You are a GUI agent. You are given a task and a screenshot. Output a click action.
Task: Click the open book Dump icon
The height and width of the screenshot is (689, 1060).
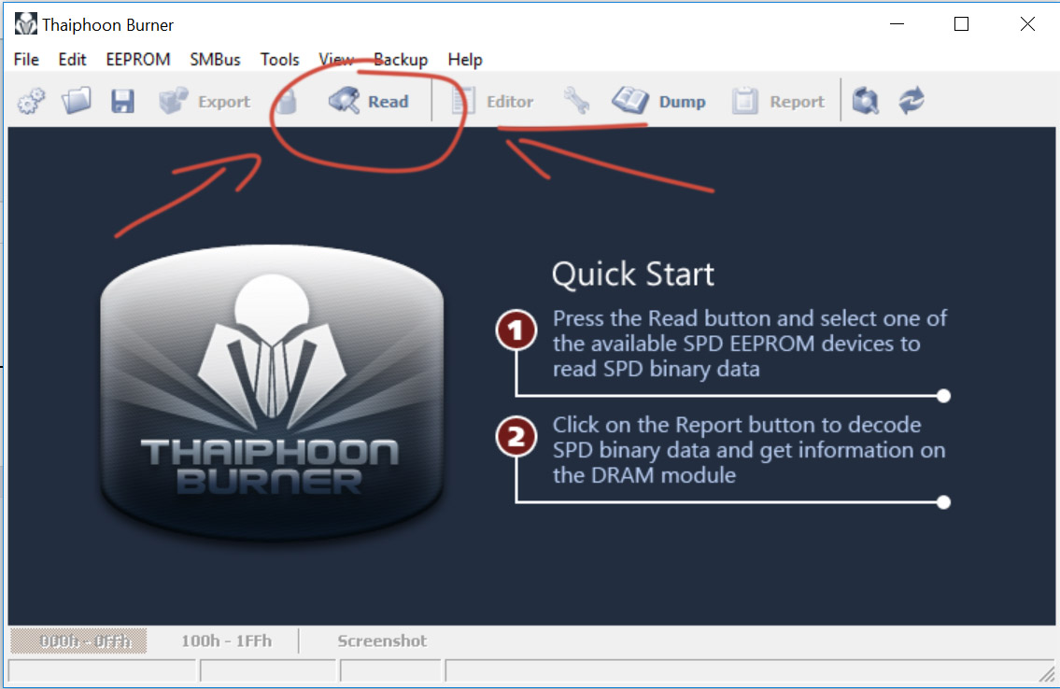click(630, 102)
